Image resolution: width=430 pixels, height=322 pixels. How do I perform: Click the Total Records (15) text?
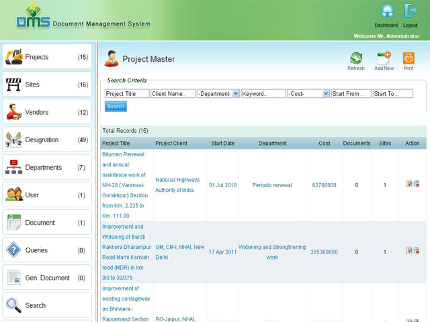pyautogui.click(x=125, y=131)
